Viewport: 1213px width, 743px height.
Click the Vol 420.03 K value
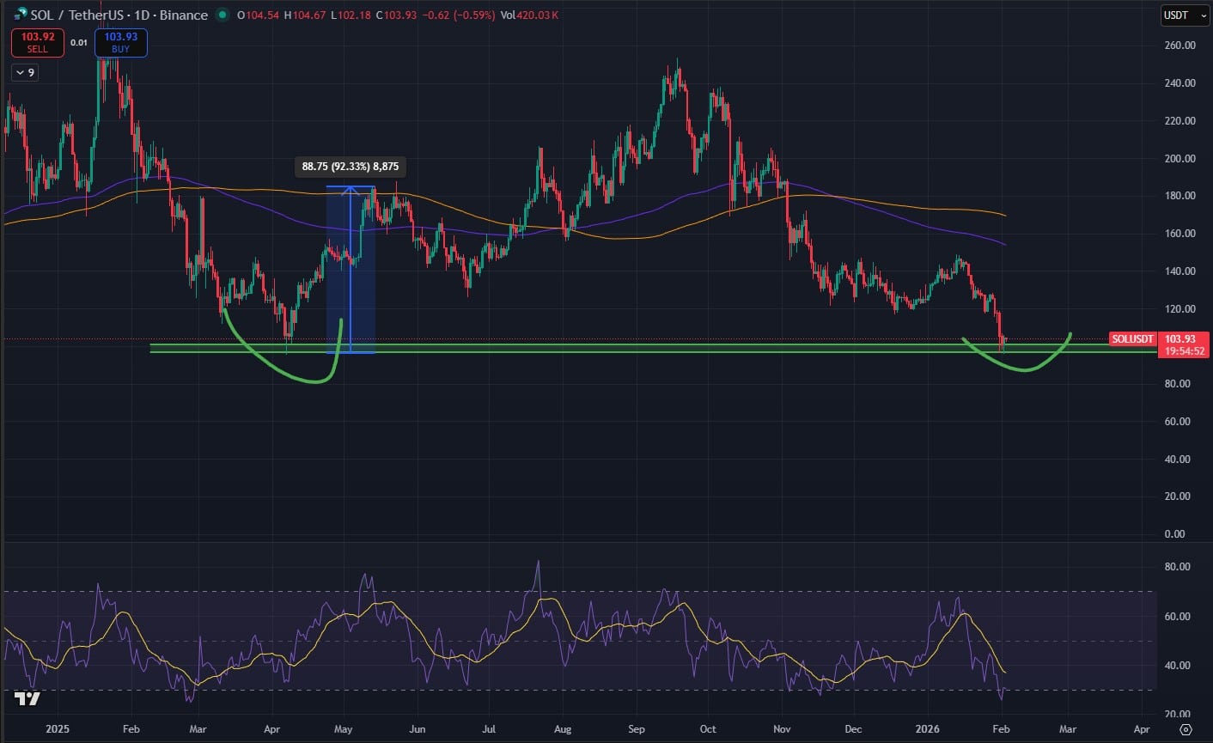coord(528,15)
